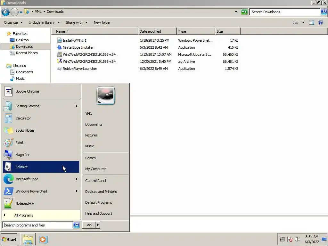The image size is (328, 246).
Task: Click the network tray icon
Action: pos(282,239)
